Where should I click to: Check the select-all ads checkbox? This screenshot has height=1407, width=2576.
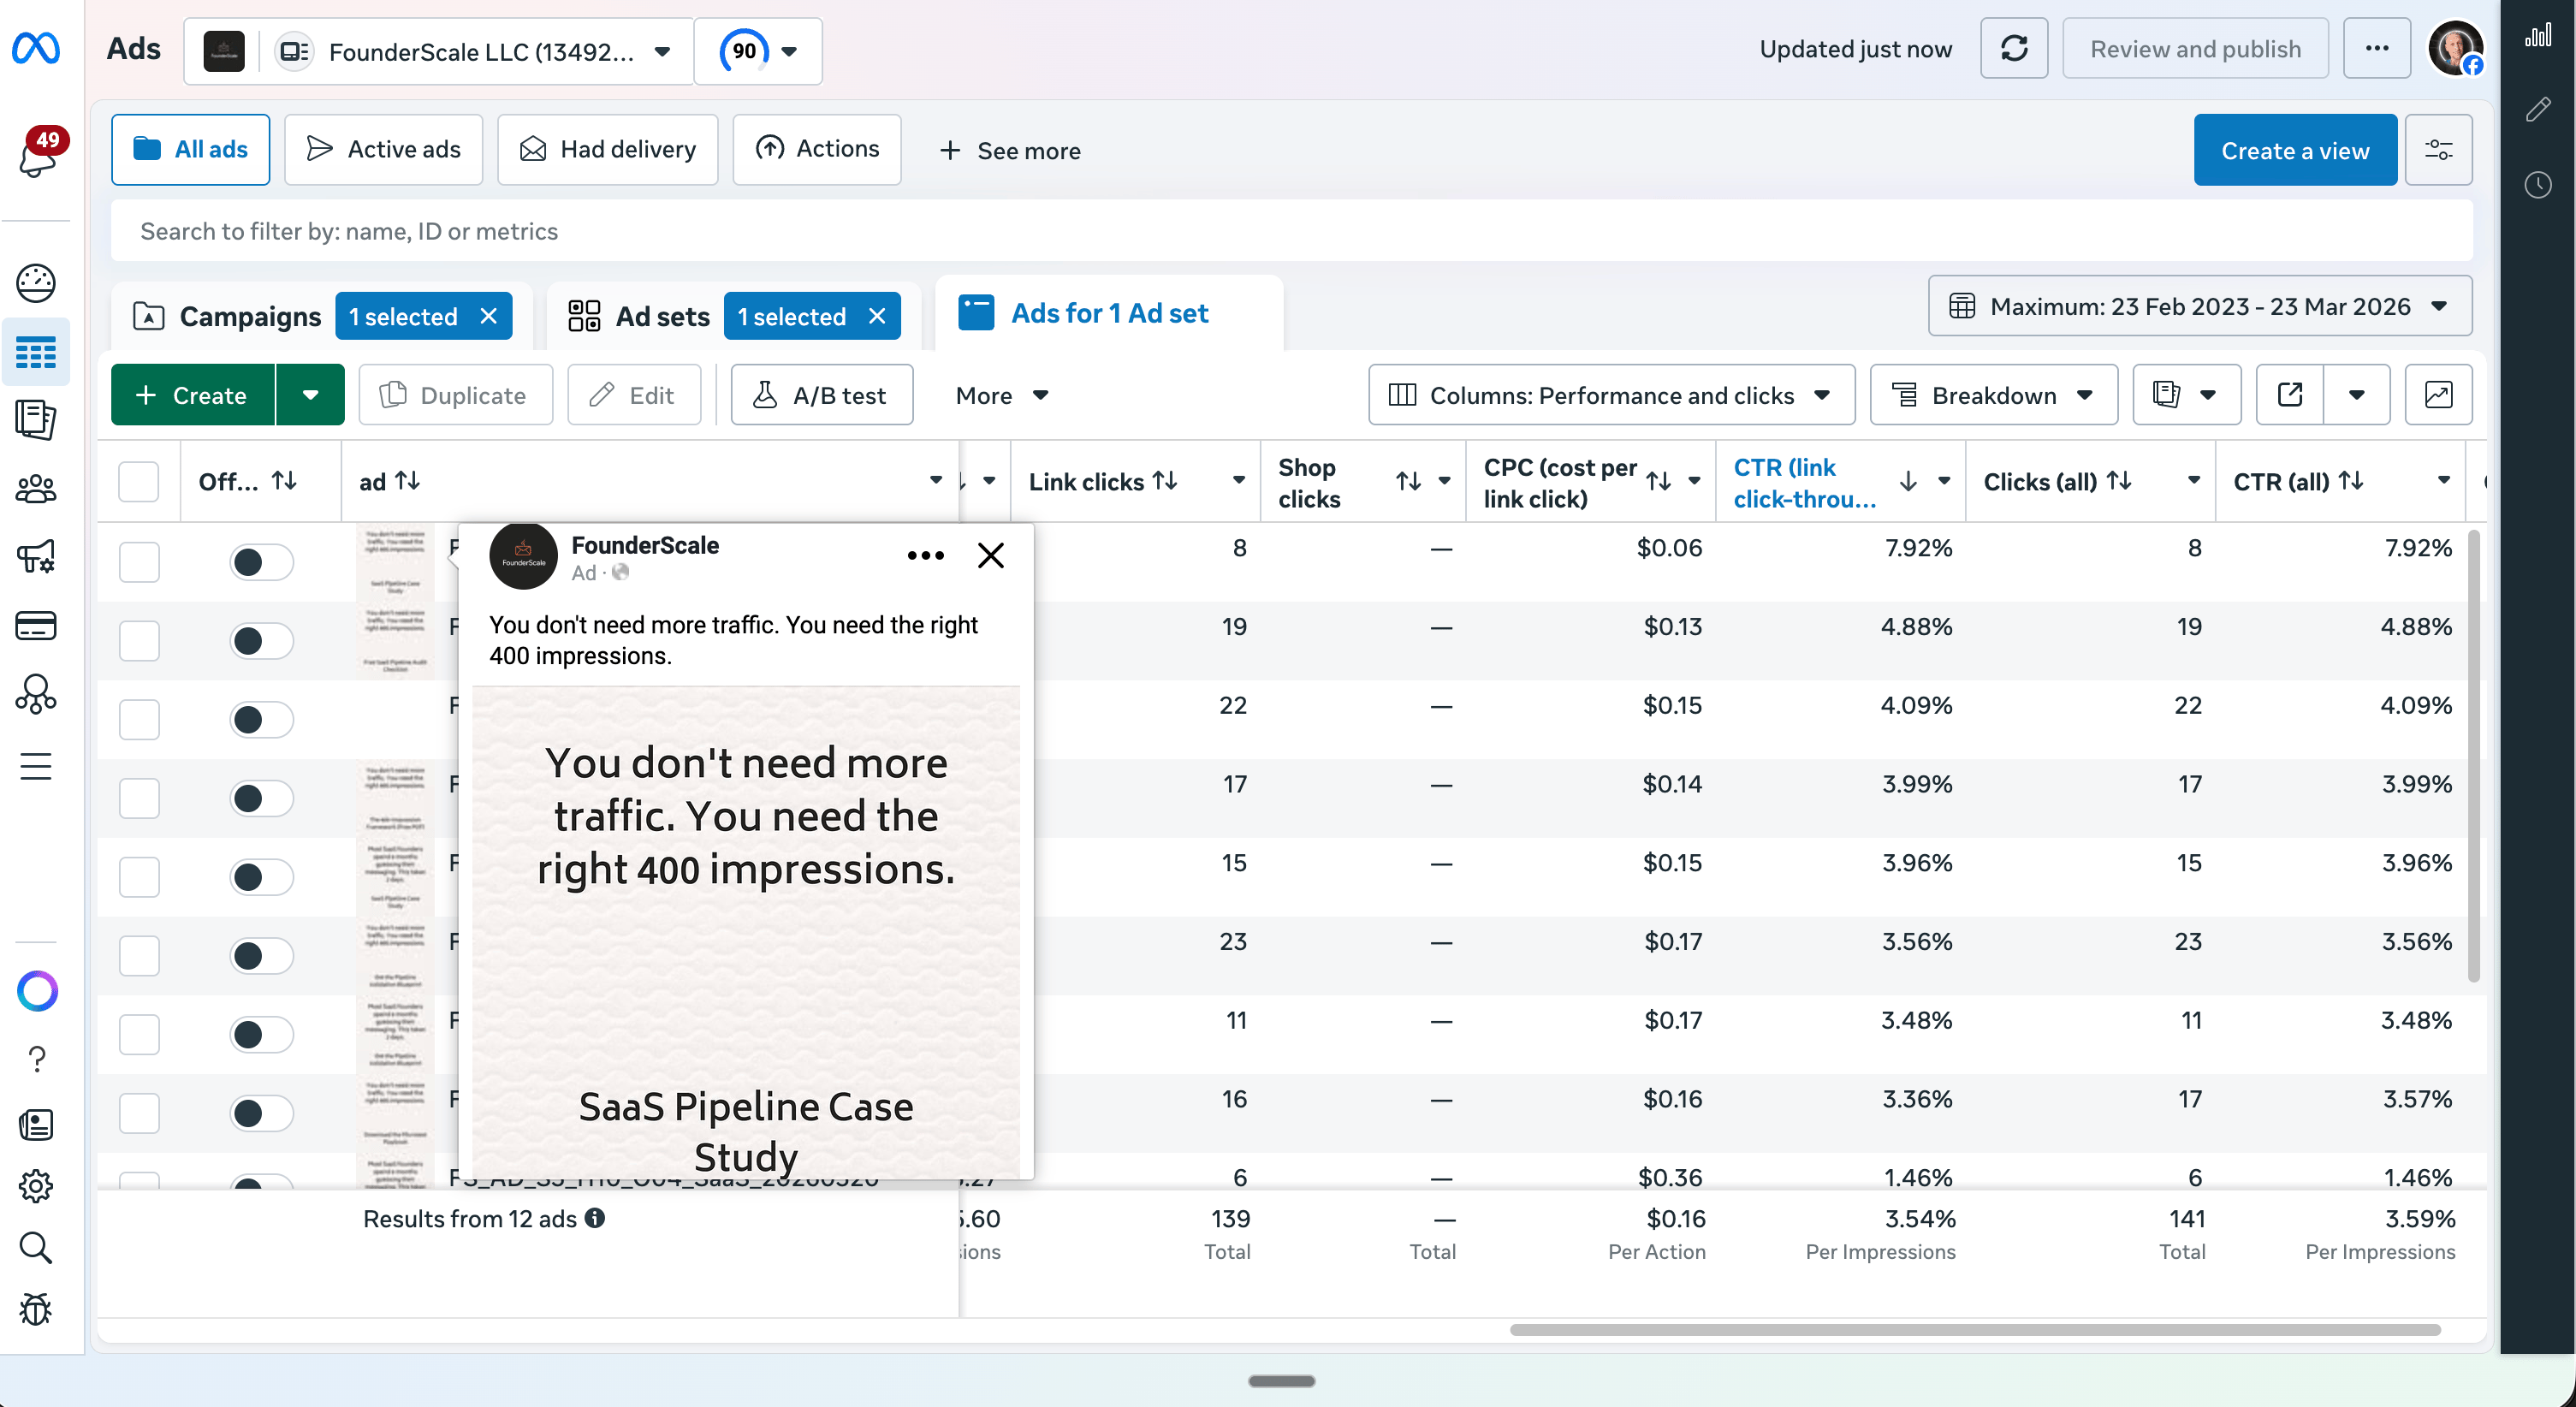[x=138, y=482]
